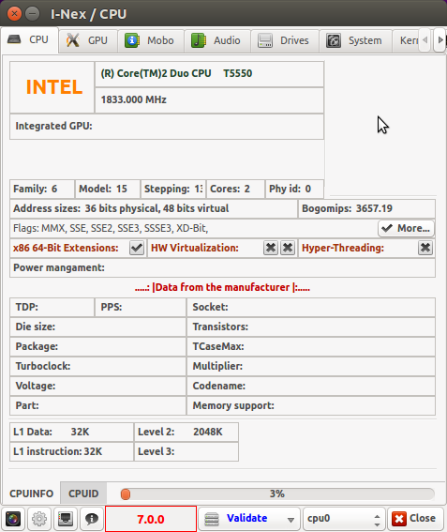Click the 'Codename:' field
This screenshot has width=447, height=532.
pyautogui.click(x=311, y=386)
